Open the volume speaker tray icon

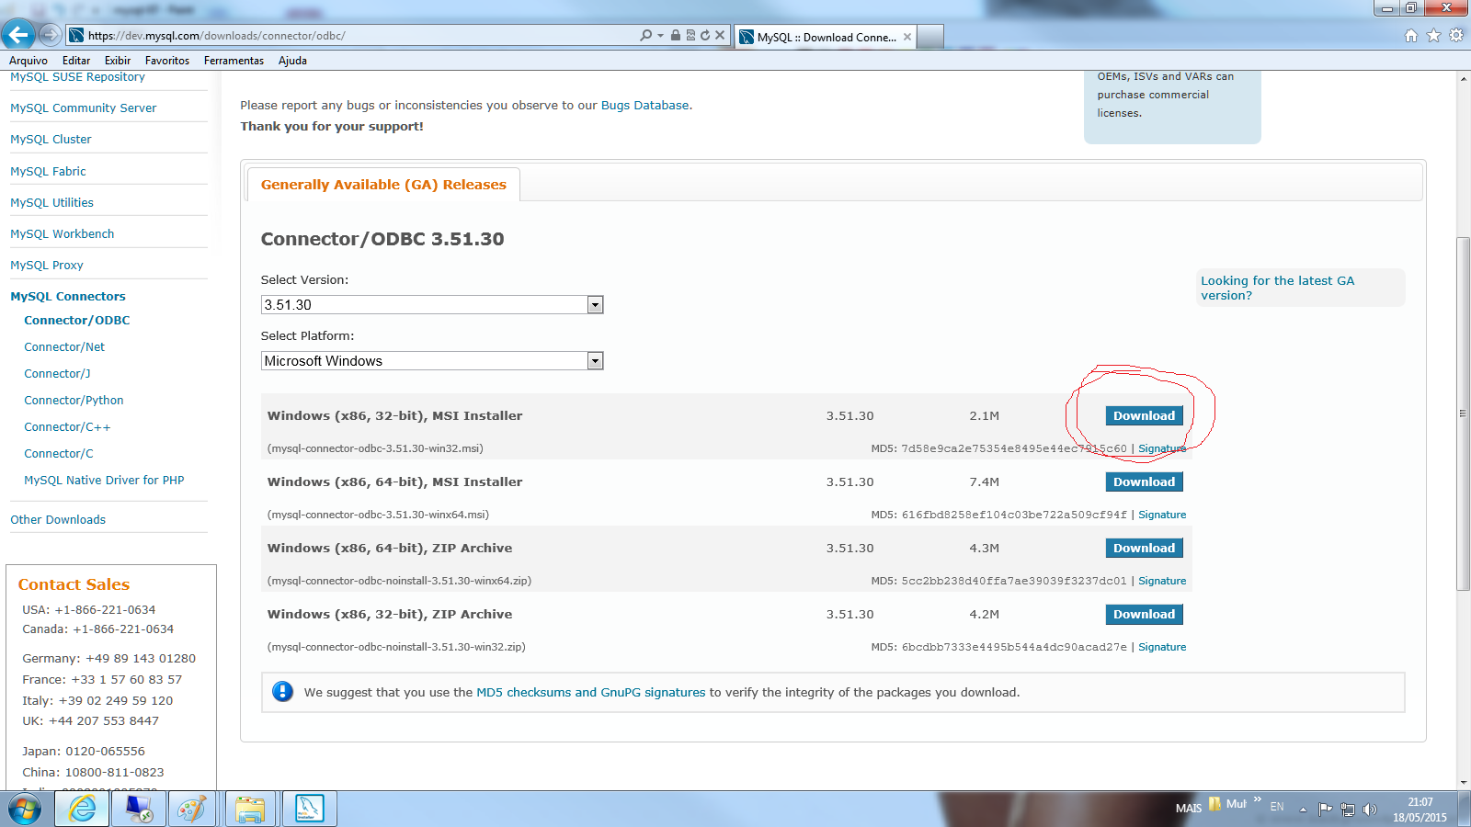(1370, 810)
